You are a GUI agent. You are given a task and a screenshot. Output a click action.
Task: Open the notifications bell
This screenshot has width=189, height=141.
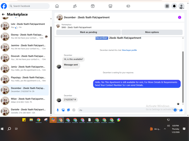(x=174, y=6)
